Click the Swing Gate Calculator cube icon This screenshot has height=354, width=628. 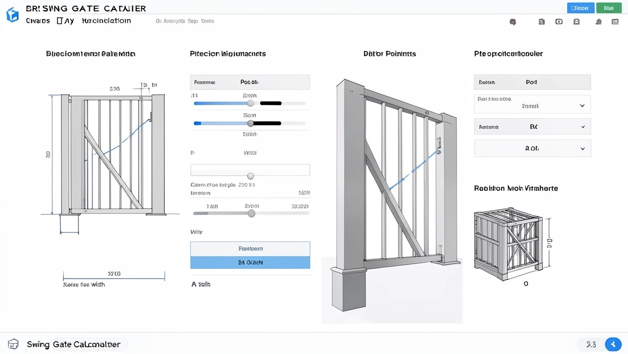13,344
